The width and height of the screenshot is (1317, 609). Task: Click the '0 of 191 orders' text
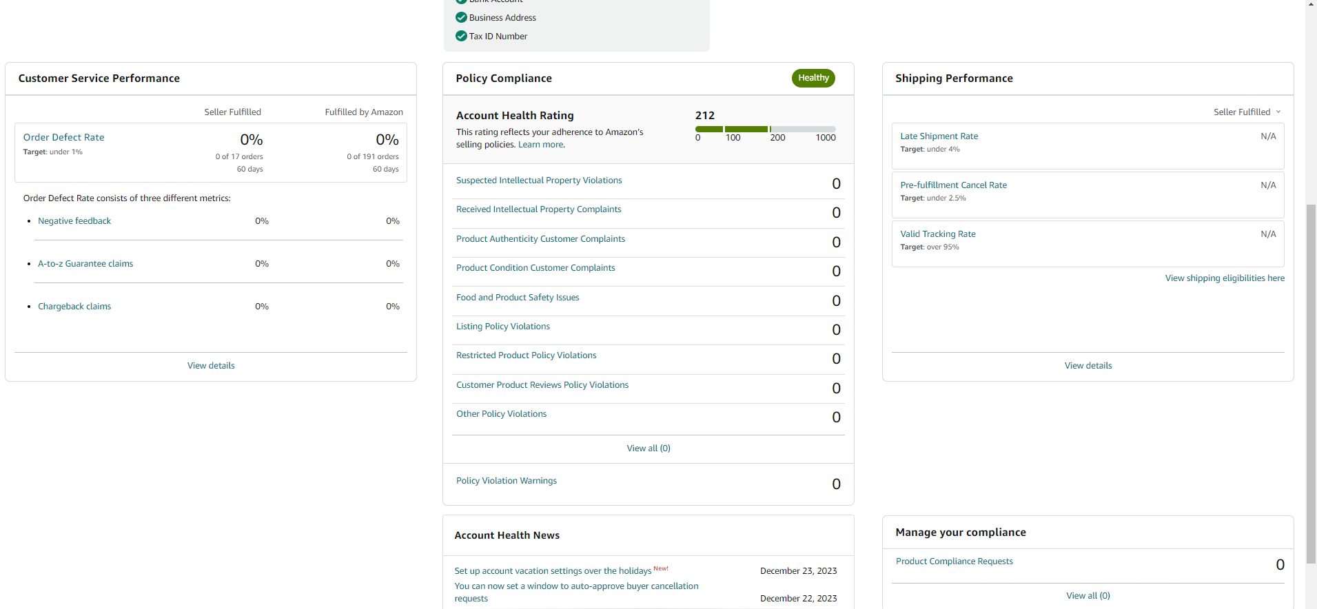tap(373, 157)
